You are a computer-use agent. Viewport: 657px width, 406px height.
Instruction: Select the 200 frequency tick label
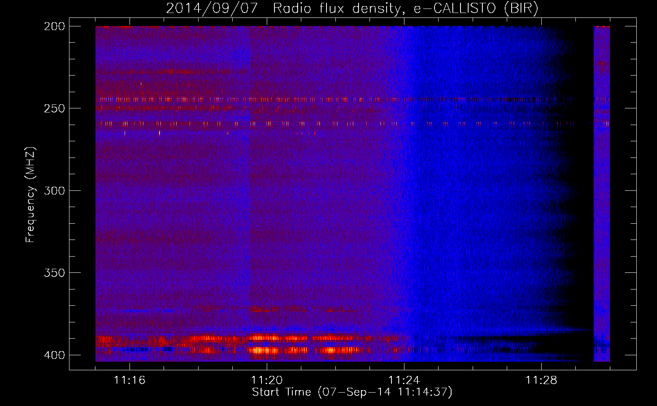(x=54, y=26)
